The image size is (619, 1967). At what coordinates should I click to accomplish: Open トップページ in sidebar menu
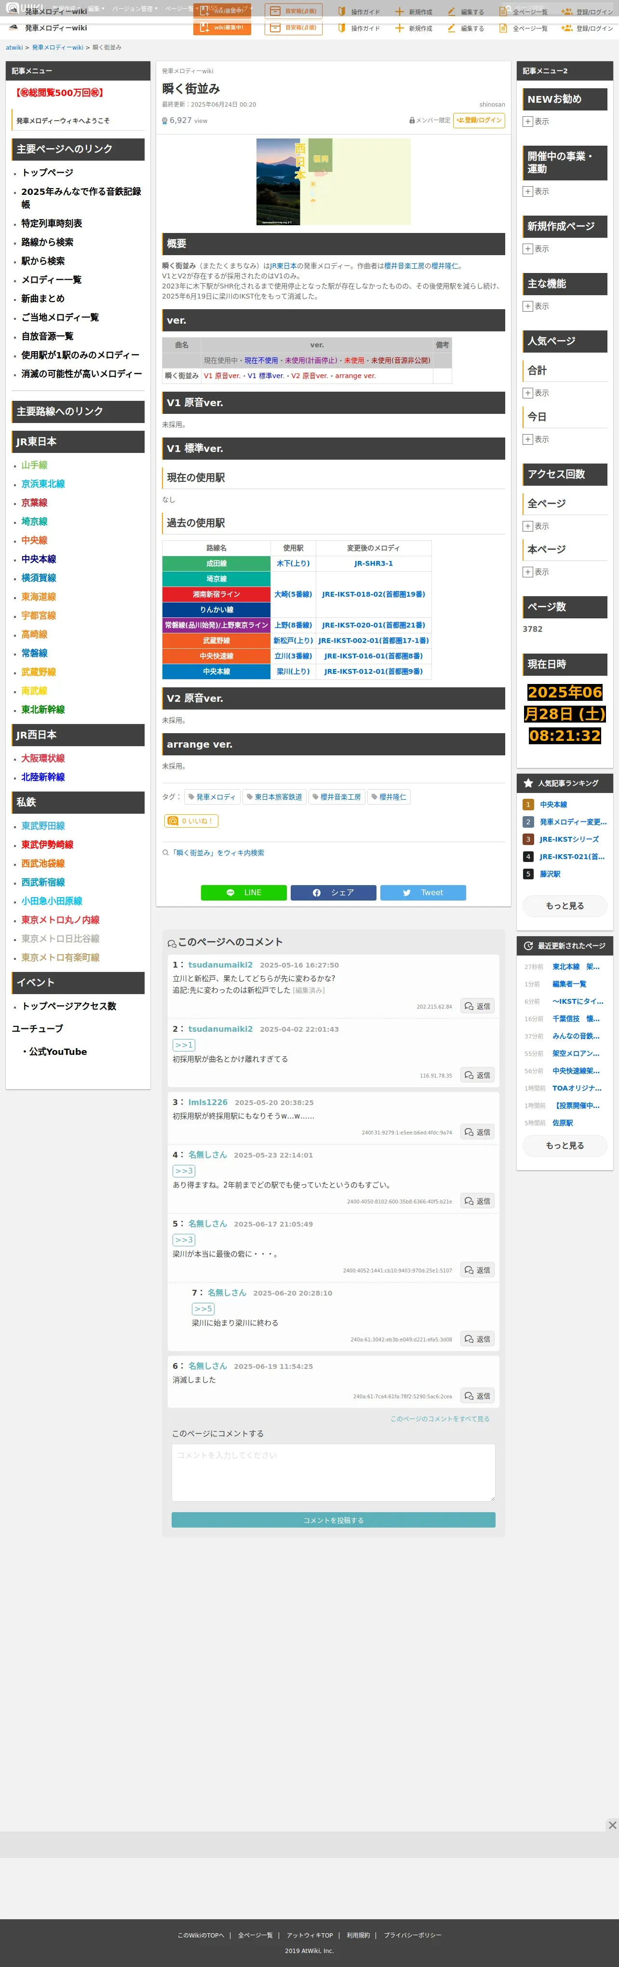coord(47,173)
